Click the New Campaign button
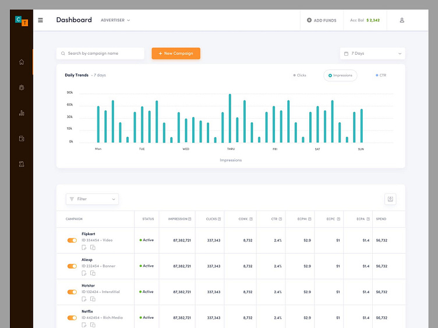Image resolution: width=438 pixels, height=328 pixels. tap(176, 54)
